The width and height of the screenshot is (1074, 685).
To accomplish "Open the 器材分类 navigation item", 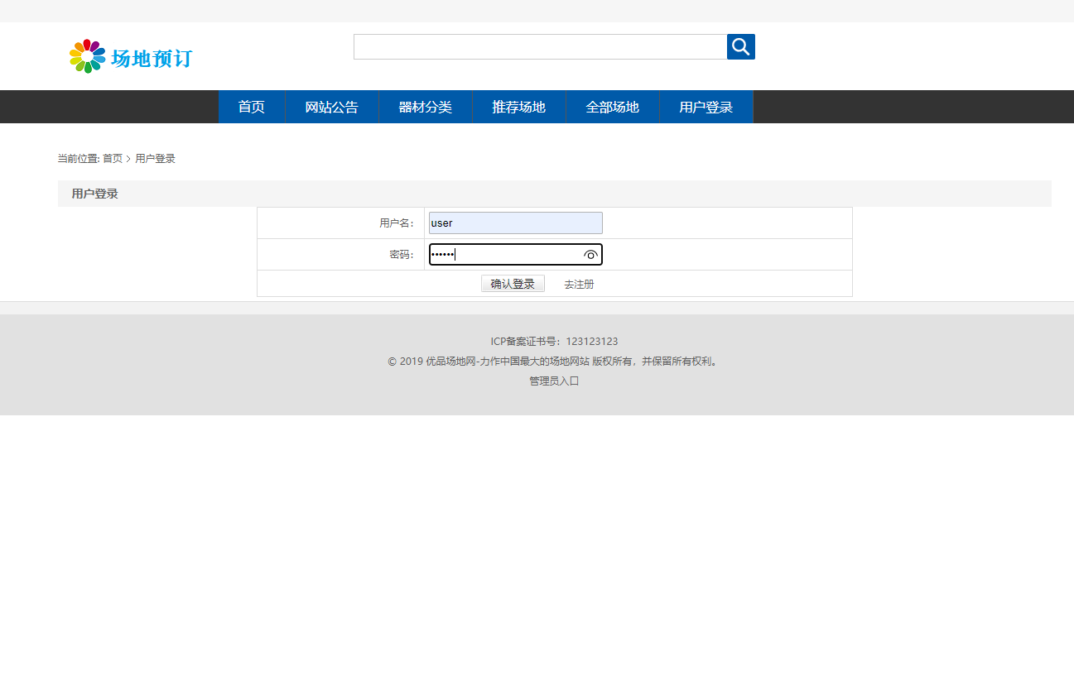I will [x=425, y=107].
